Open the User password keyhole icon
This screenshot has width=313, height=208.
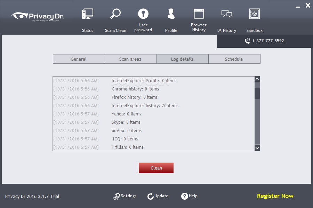[x=143, y=14]
